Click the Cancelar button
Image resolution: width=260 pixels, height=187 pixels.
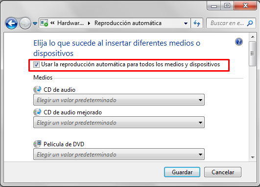pyautogui.click(x=223, y=172)
